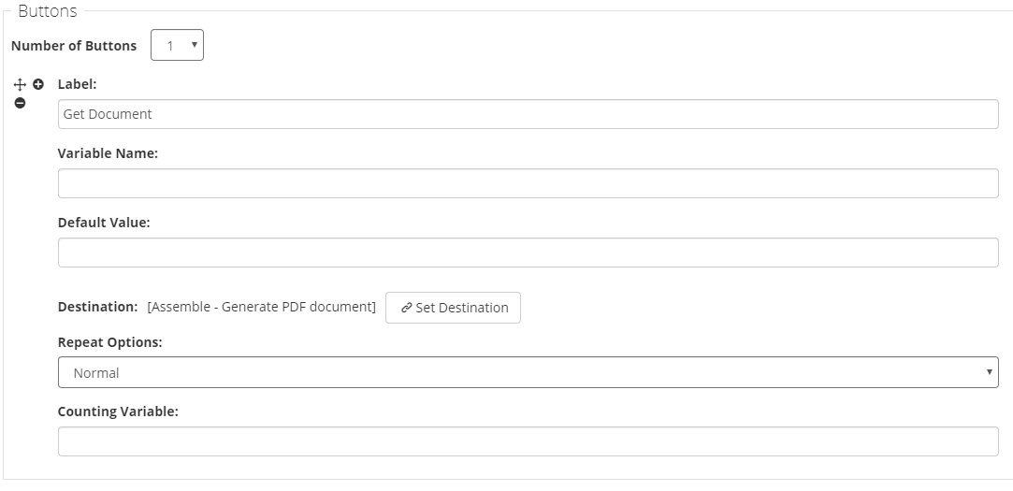Remove the button using the minus icon
The height and width of the screenshot is (491, 1013).
(x=21, y=102)
